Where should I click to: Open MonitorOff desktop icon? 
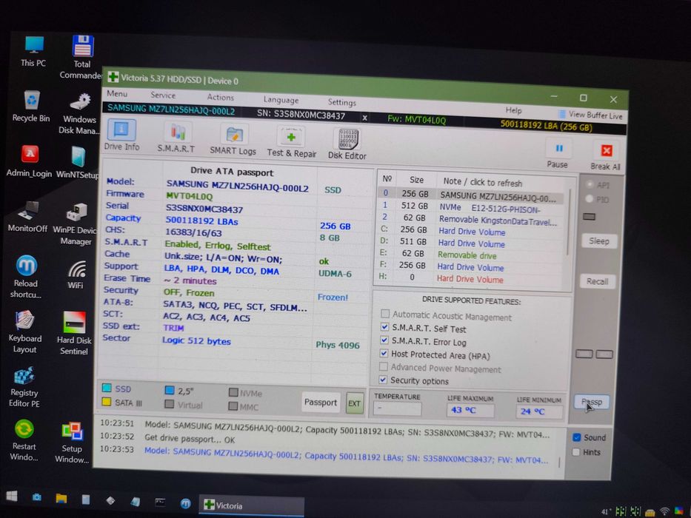(x=27, y=216)
